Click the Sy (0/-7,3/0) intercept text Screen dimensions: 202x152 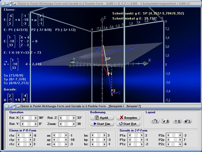point(15,79)
